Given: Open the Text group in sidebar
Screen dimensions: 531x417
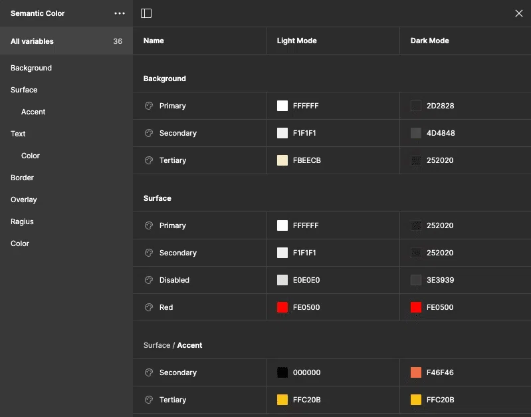Looking at the screenshot, I should [x=18, y=134].
